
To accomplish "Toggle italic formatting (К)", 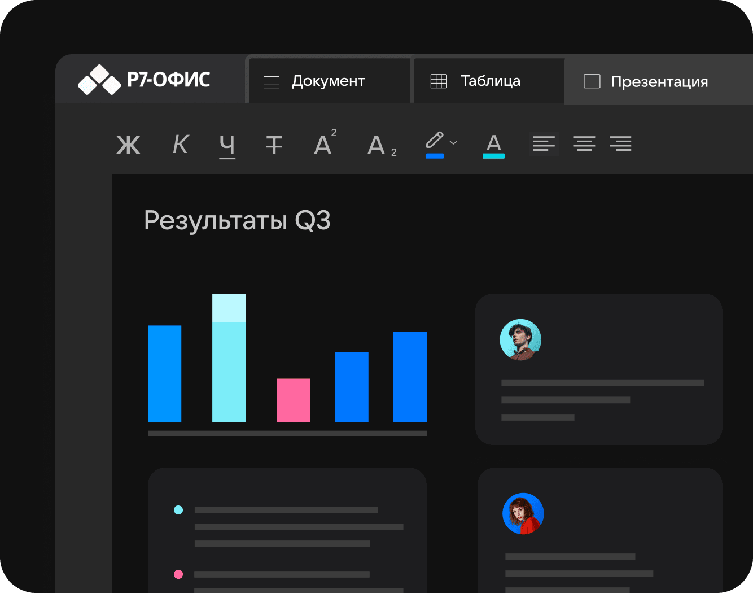I will coord(180,145).
